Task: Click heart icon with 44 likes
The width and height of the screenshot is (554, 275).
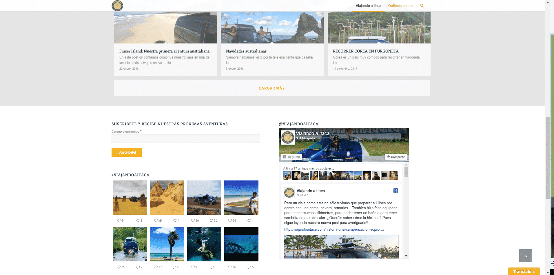Action: click(x=119, y=221)
